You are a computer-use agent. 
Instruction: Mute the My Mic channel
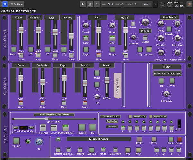[x=126, y=55]
